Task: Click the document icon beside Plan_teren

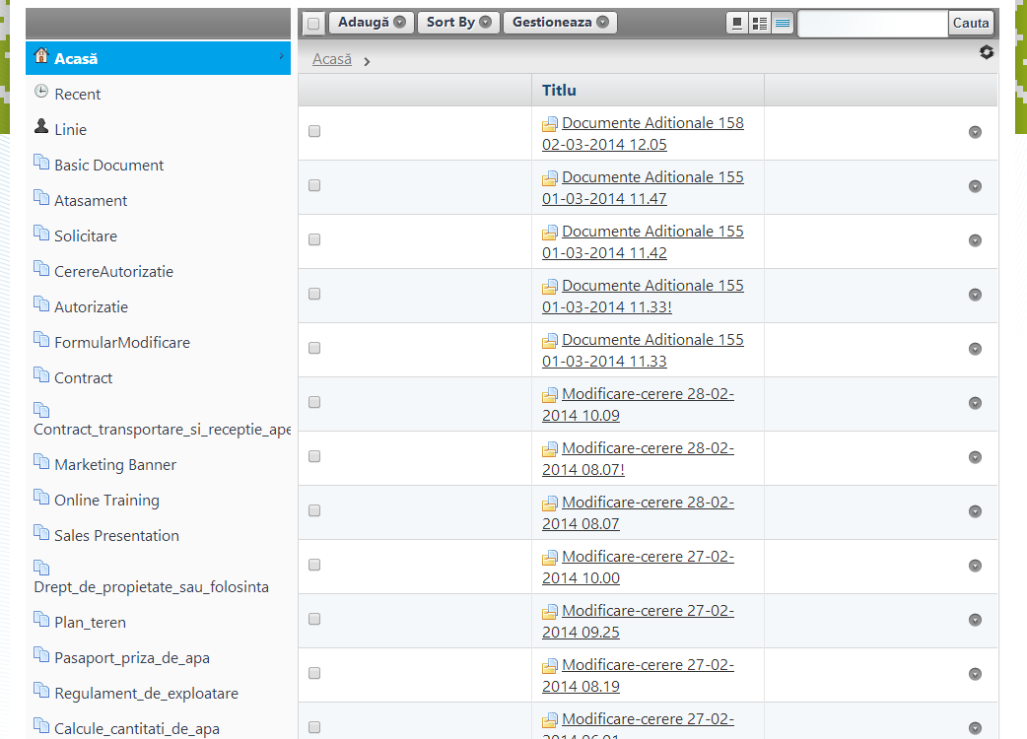Action: click(x=41, y=620)
